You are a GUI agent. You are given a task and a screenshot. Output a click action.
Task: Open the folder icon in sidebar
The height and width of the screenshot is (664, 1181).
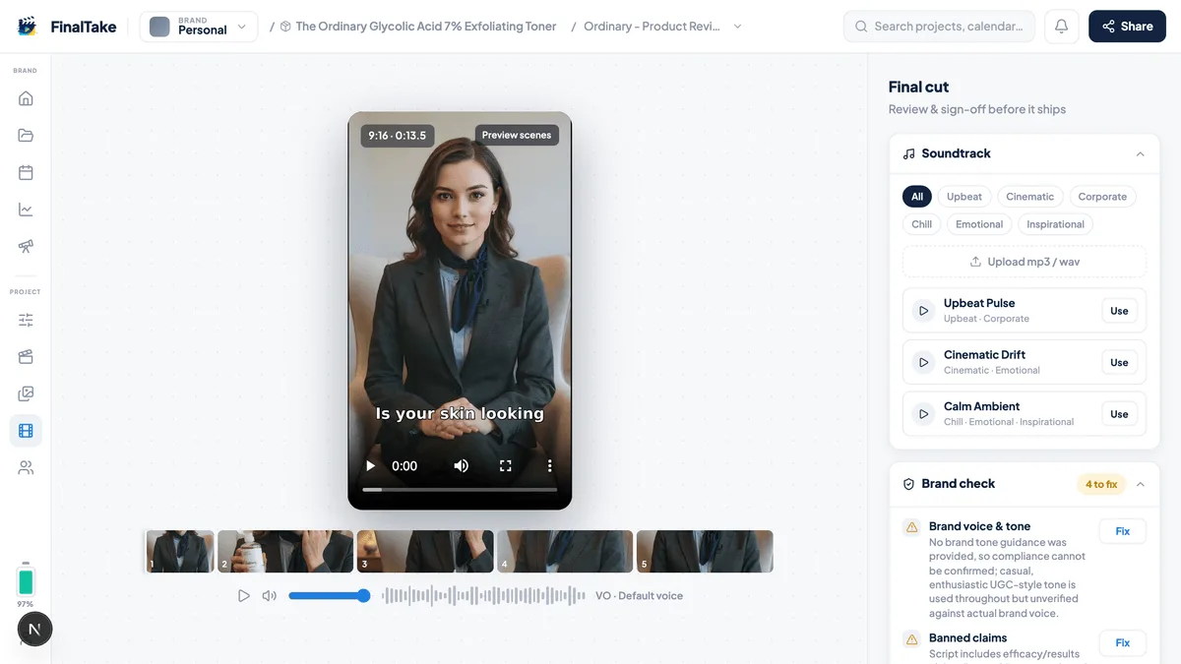[x=26, y=136]
